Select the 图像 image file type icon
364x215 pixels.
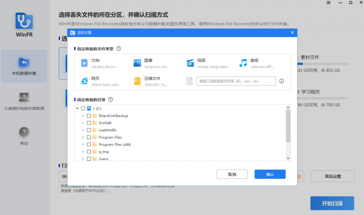point(138,62)
